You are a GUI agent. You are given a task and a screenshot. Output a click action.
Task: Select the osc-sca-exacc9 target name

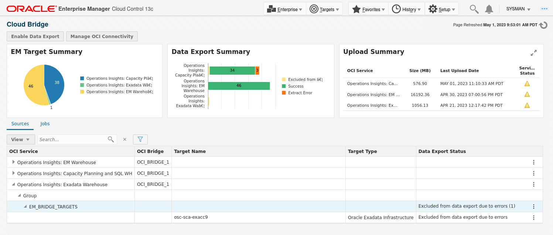[x=191, y=217]
